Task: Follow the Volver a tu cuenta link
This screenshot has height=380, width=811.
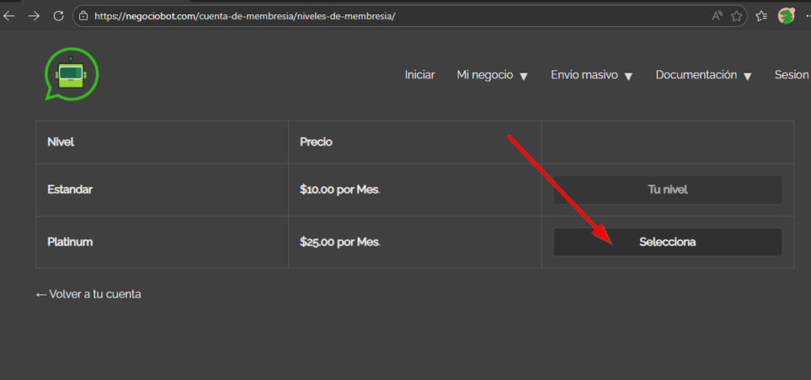Action: pos(89,294)
